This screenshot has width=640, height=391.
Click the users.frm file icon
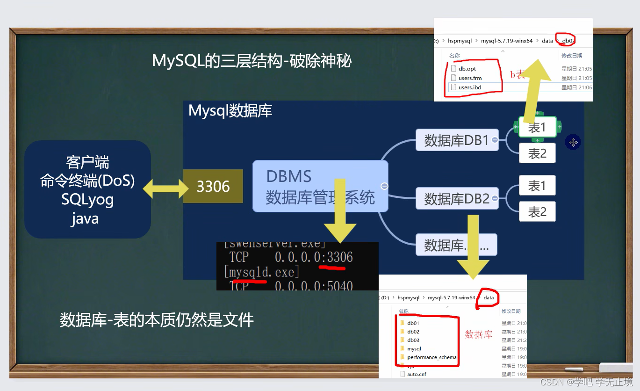(x=453, y=78)
